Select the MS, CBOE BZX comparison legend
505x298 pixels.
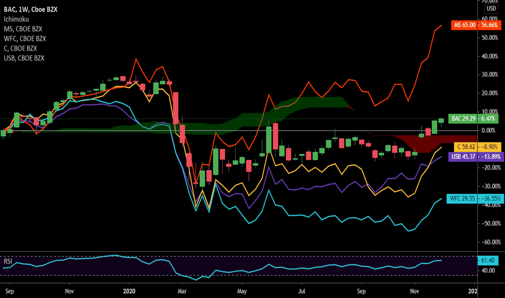[x=23, y=29]
